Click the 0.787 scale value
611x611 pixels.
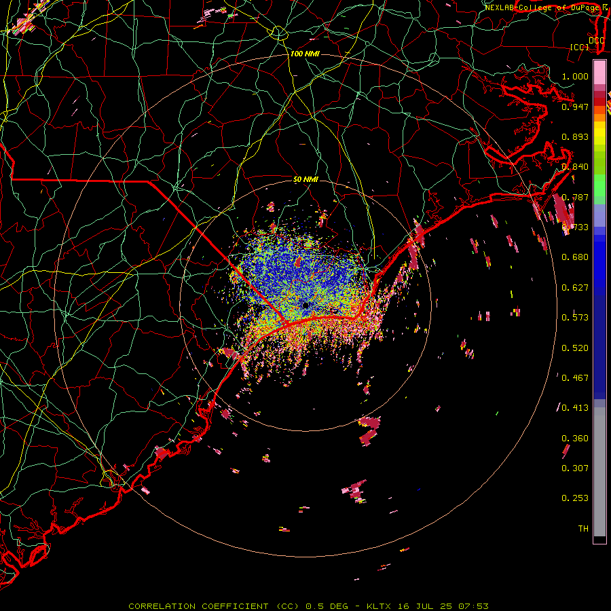(575, 197)
